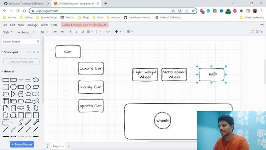Select the actor stick figure shape
266x150 pixels.
point(28,108)
